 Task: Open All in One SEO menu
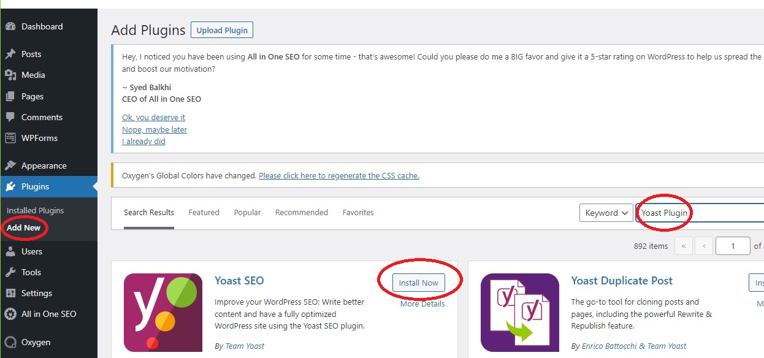pos(48,314)
